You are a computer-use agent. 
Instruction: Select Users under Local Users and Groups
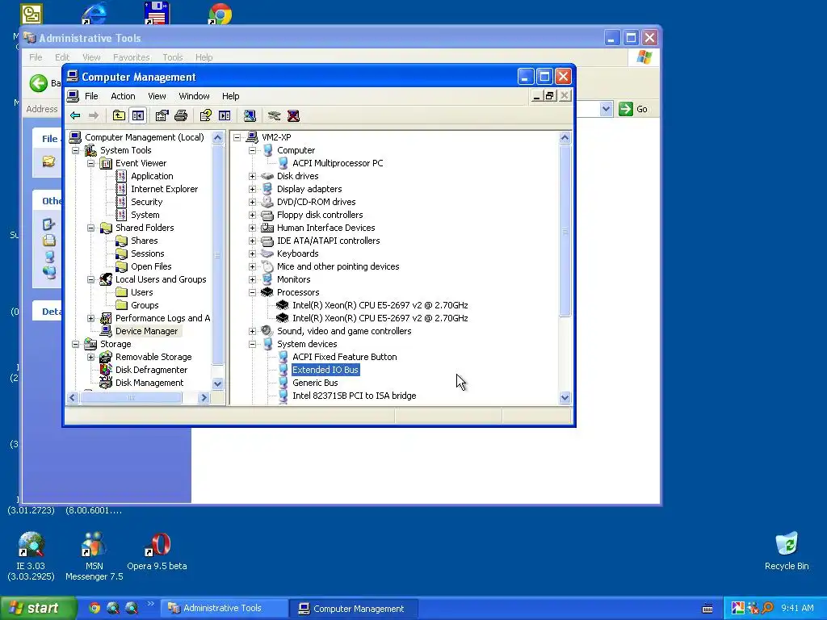pyautogui.click(x=141, y=292)
